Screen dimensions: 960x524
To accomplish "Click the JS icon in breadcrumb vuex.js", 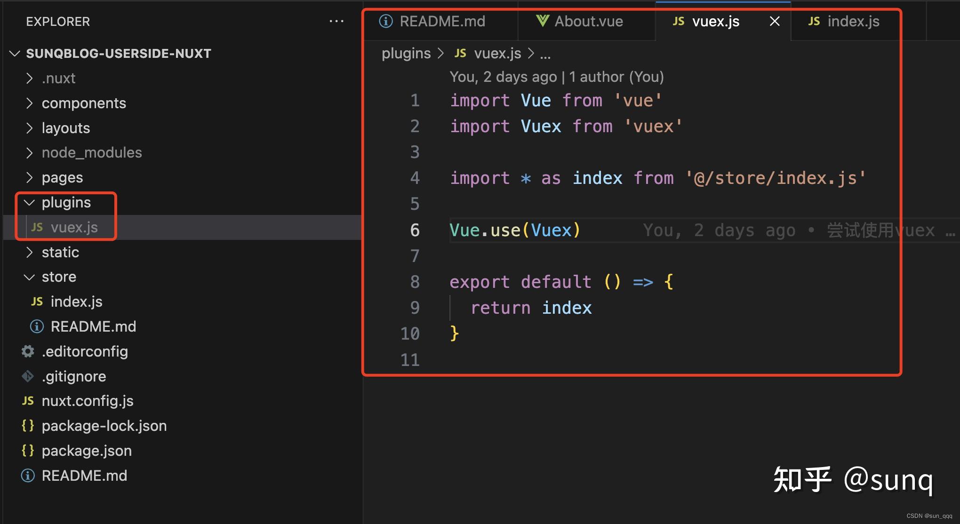I will point(460,54).
